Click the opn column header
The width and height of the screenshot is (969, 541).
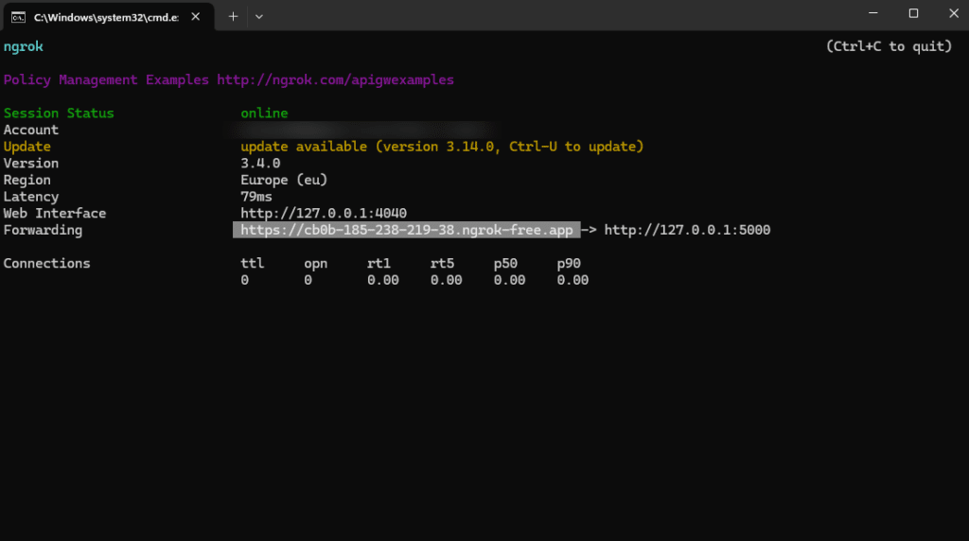[x=315, y=264]
